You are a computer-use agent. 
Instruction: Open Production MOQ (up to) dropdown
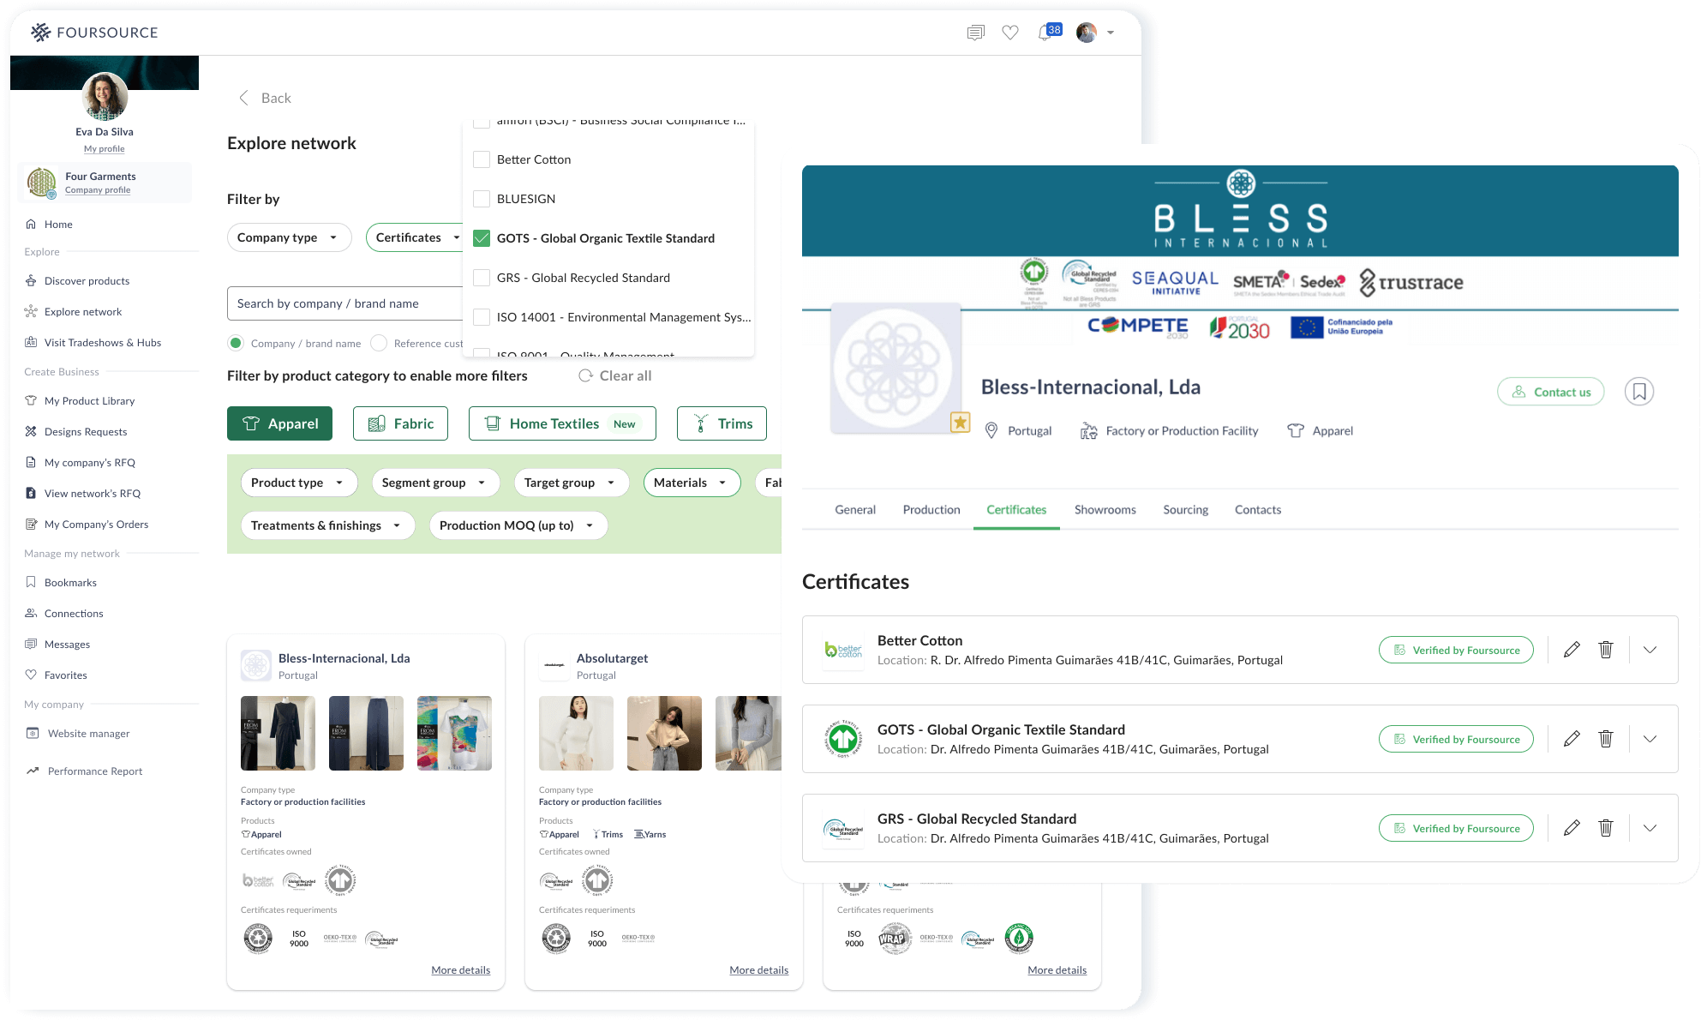pos(518,525)
